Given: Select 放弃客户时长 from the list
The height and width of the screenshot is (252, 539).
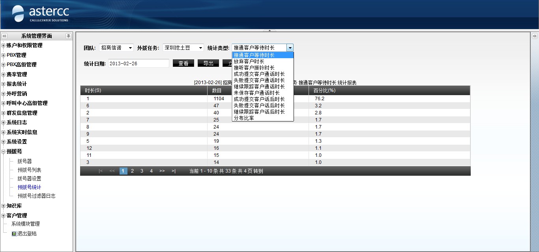Looking at the screenshot, I should tap(249, 61).
